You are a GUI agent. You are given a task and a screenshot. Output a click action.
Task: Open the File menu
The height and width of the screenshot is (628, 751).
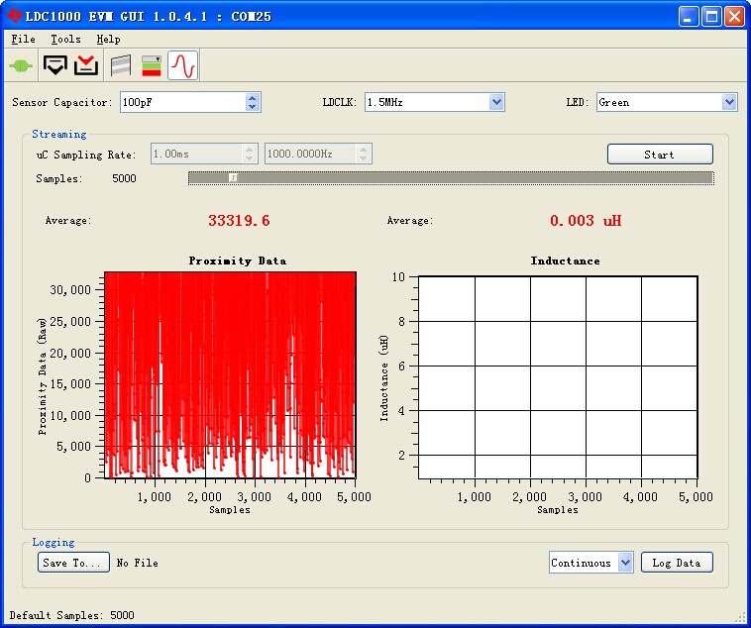23,40
